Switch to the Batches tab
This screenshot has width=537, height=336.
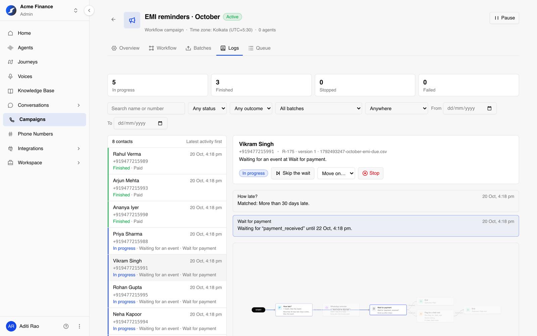[x=198, y=48]
